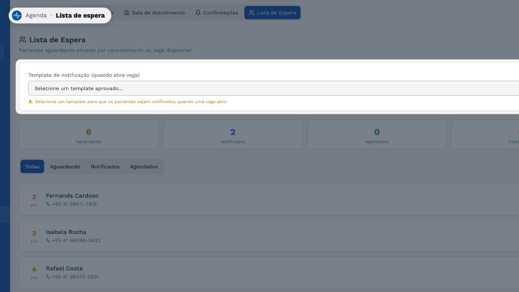Screen dimensions: 519x292
Task: Click the phone icon under Isabela Rocha
Action: (x=48, y=240)
